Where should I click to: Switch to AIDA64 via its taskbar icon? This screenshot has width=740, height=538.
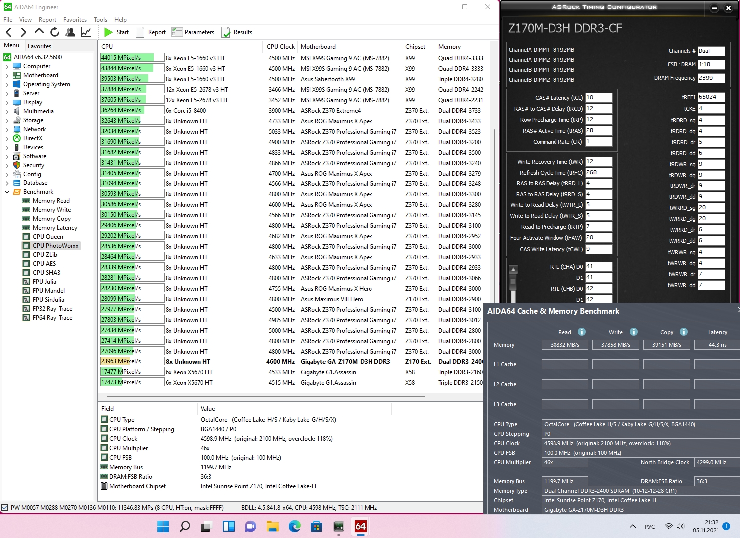361,526
